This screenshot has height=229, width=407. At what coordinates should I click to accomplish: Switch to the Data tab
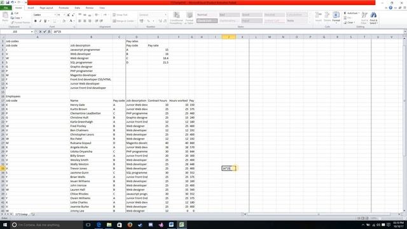pyautogui.click(x=78, y=8)
